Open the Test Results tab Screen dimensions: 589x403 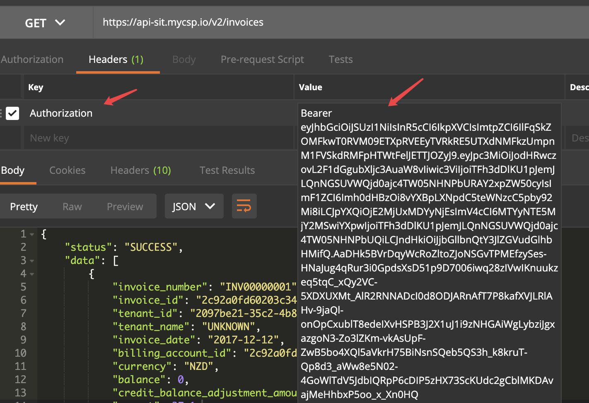click(227, 170)
